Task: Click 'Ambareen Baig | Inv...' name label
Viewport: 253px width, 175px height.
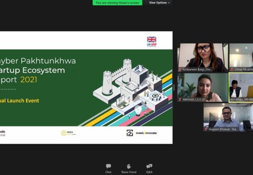Action: tap(197, 70)
